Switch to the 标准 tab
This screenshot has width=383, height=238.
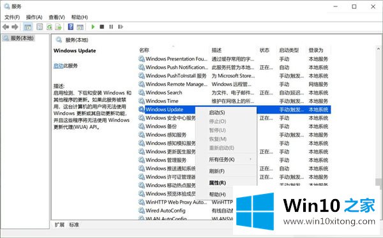(74, 225)
